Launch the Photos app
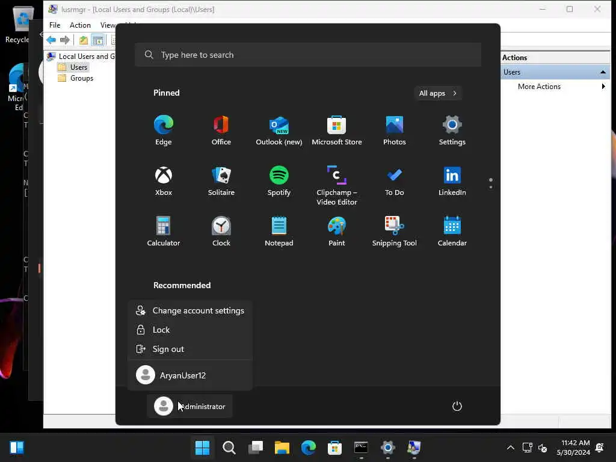616x462 pixels. (x=395, y=131)
